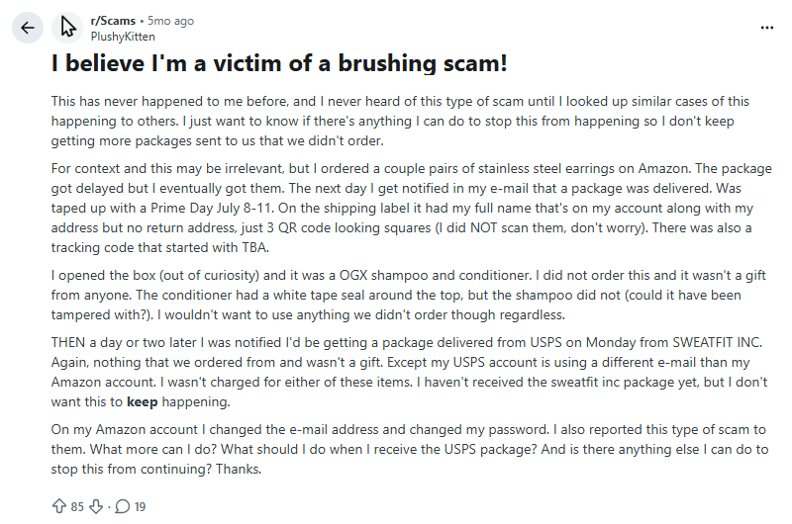Screen dimensions: 792x524
Task: Click the "5mo ago" post timestamp
Action: [170, 20]
